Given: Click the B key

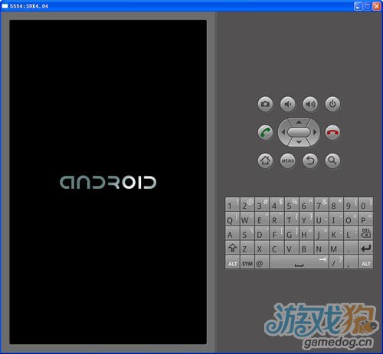Looking at the screenshot, I should (x=306, y=248).
